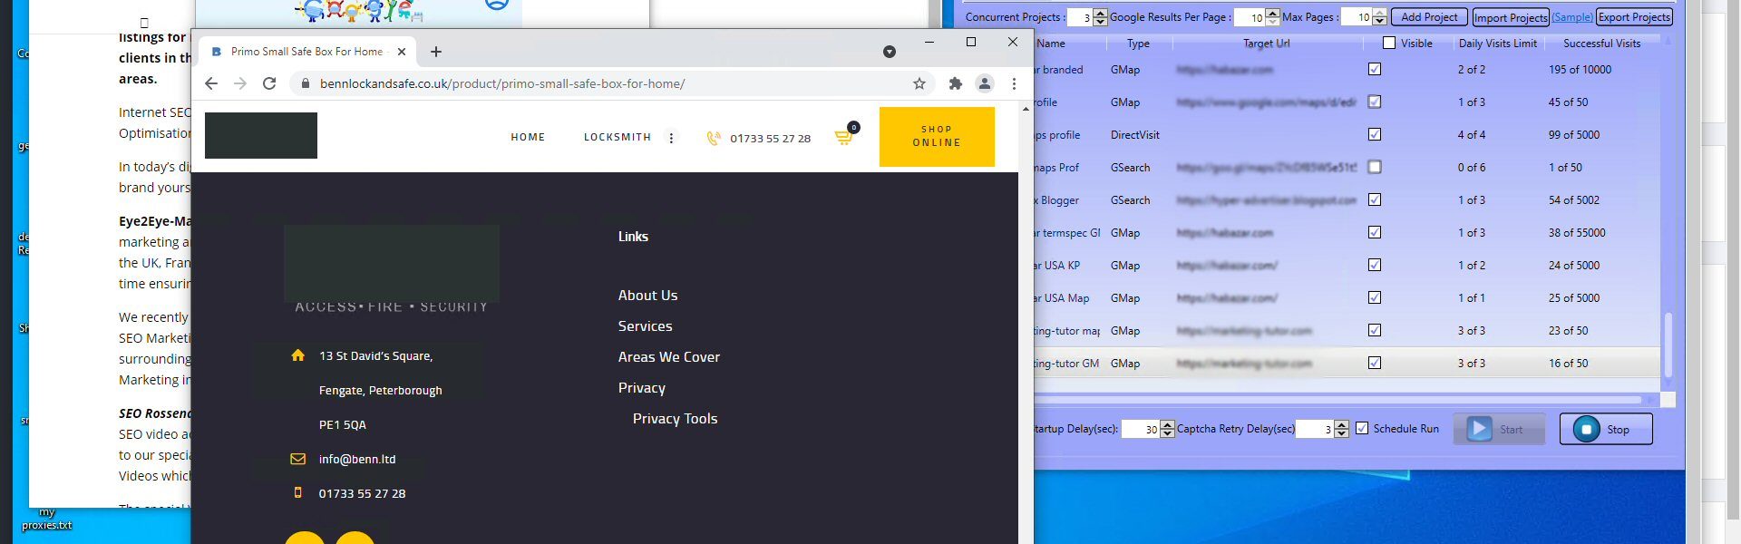Click the browser reload page icon
The image size is (1741, 544).
point(269,83)
